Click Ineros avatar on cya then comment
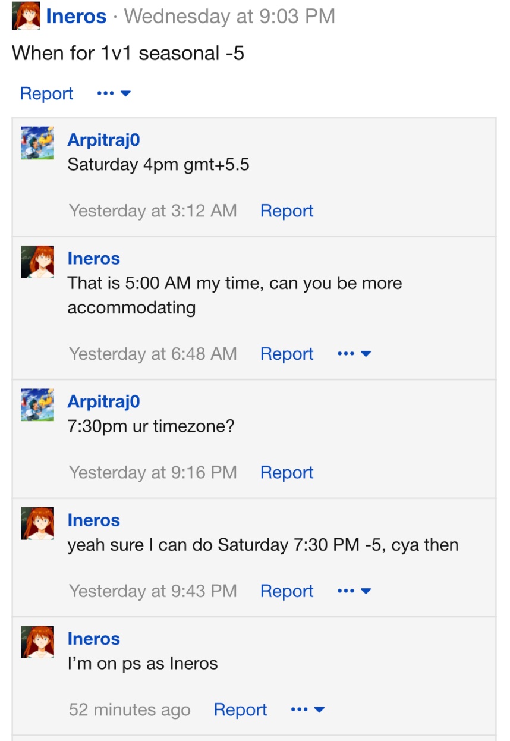This screenshot has width=510, height=741. click(37, 523)
